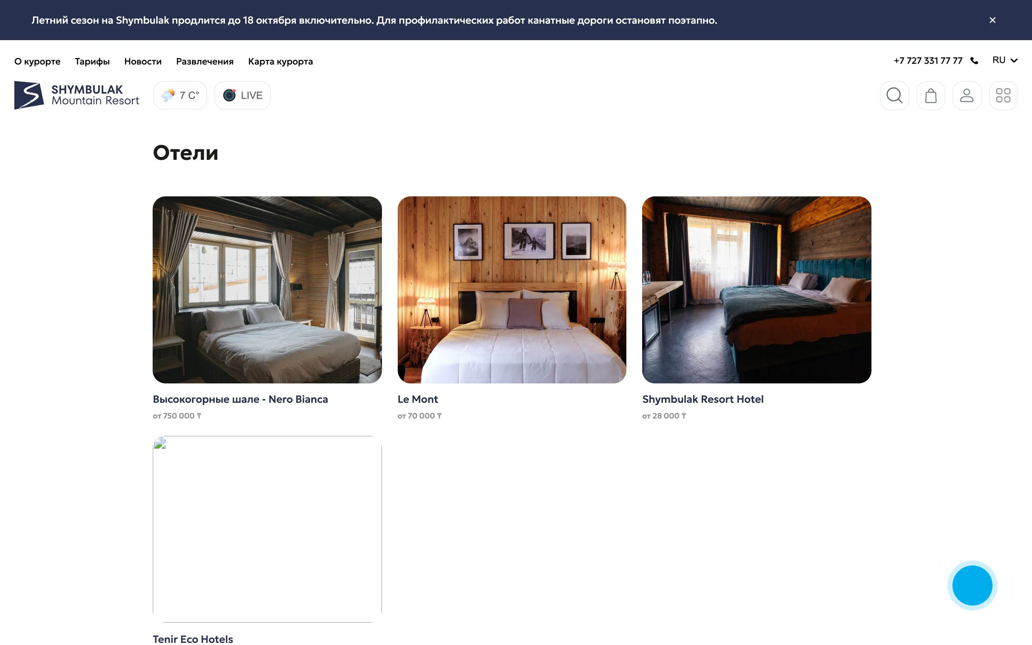Open the 7 C° weather widget
Viewport: 1032px width, 645px height.
click(180, 95)
